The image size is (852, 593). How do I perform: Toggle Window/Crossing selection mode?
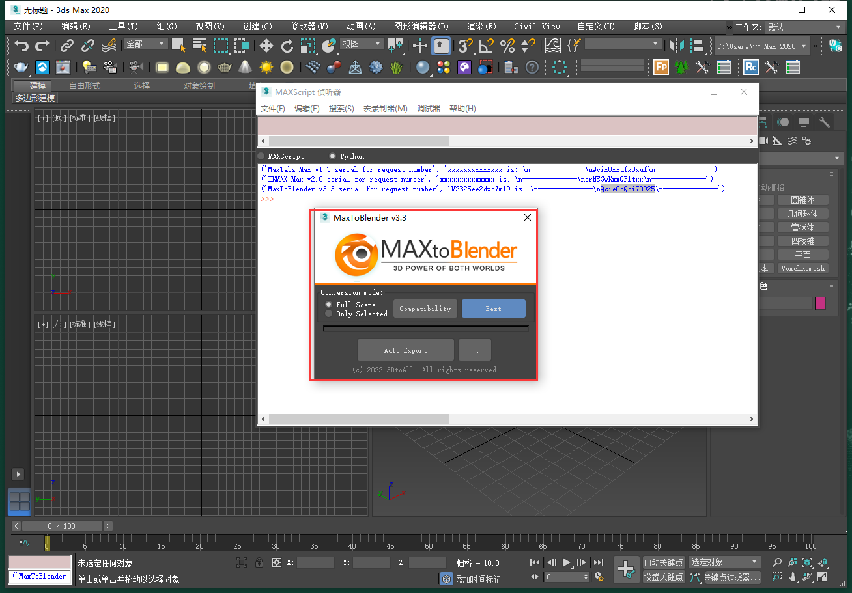[242, 46]
